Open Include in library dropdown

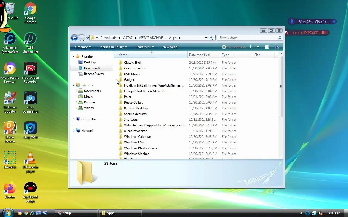113,47
